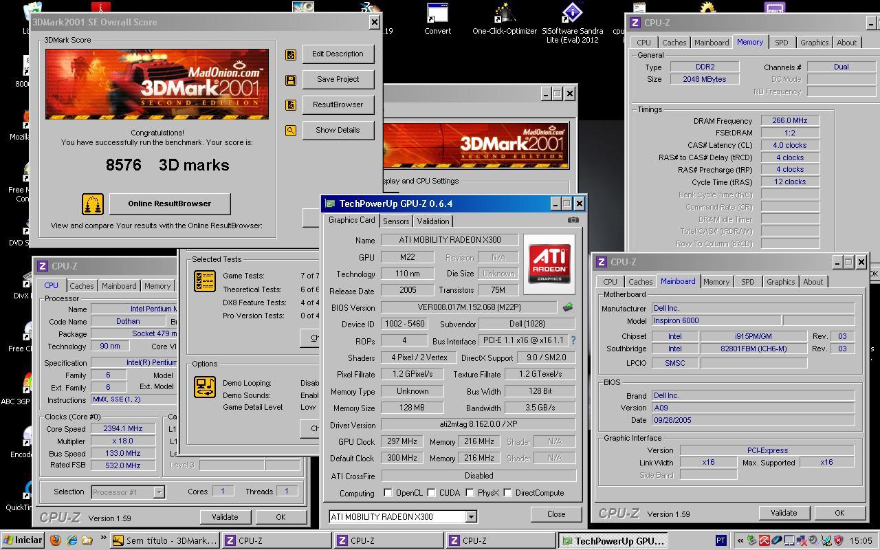The height and width of the screenshot is (550, 880).
Task: Open Mainboard tab in the CPU-Z processor window
Action: coord(119,286)
